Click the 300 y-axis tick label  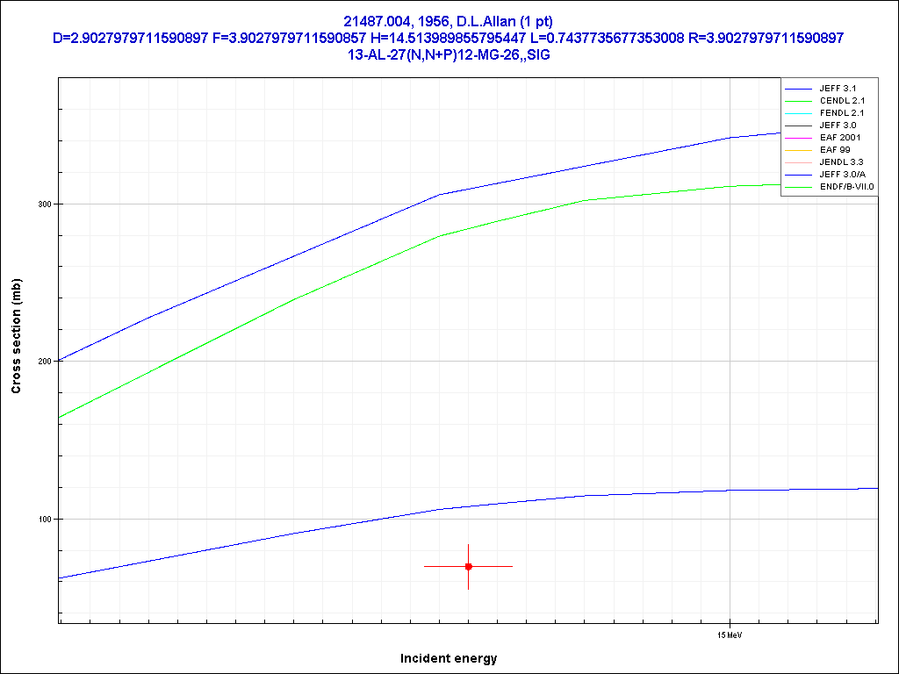coord(44,204)
